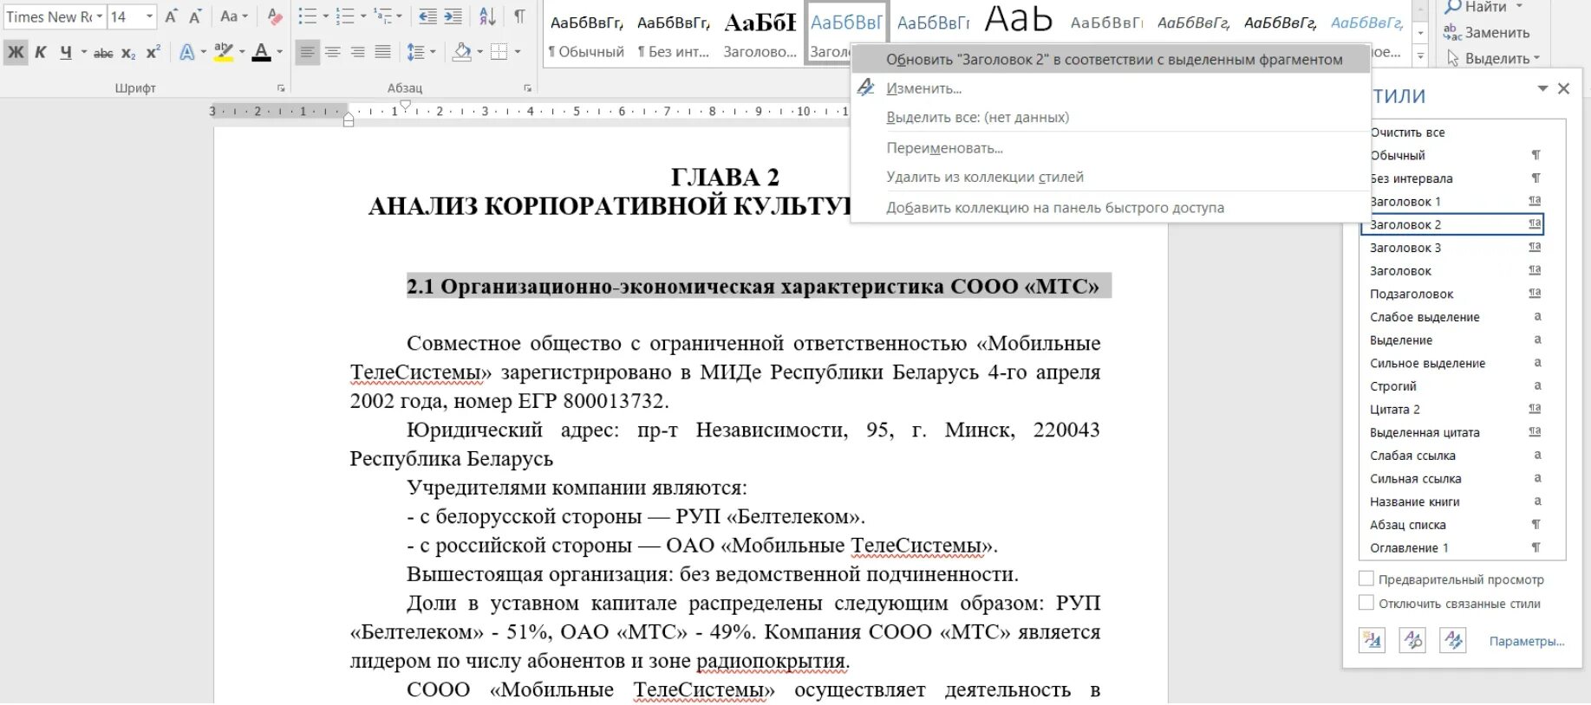Expand font color dropdown arrow
The width and height of the screenshot is (1591, 705).
click(x=279, y=53)
